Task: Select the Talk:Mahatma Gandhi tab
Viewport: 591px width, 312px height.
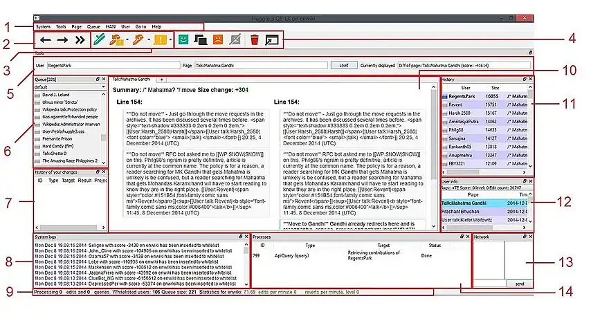Action: click(131, 80)
